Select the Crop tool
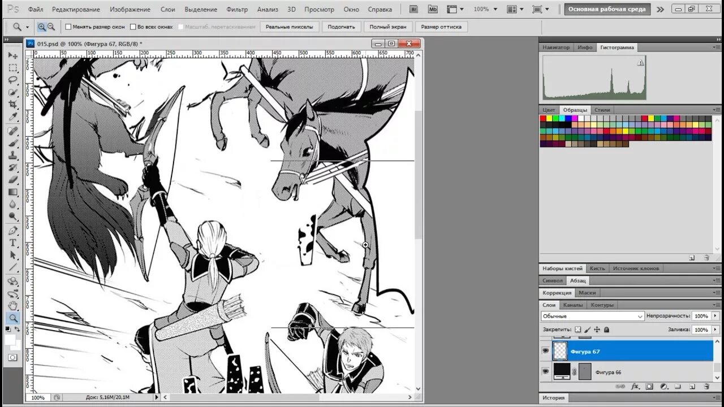 point(13,105)
